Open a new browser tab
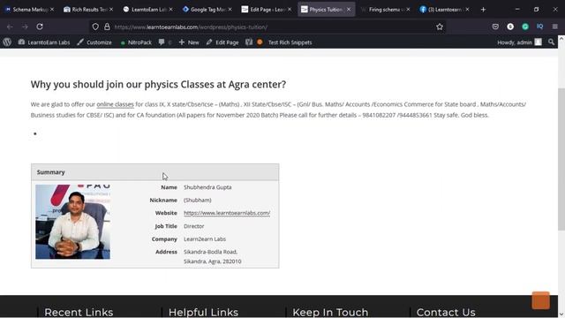Image resolution: width=565 pixels, height=318 pixels. (x=483, y=10)
